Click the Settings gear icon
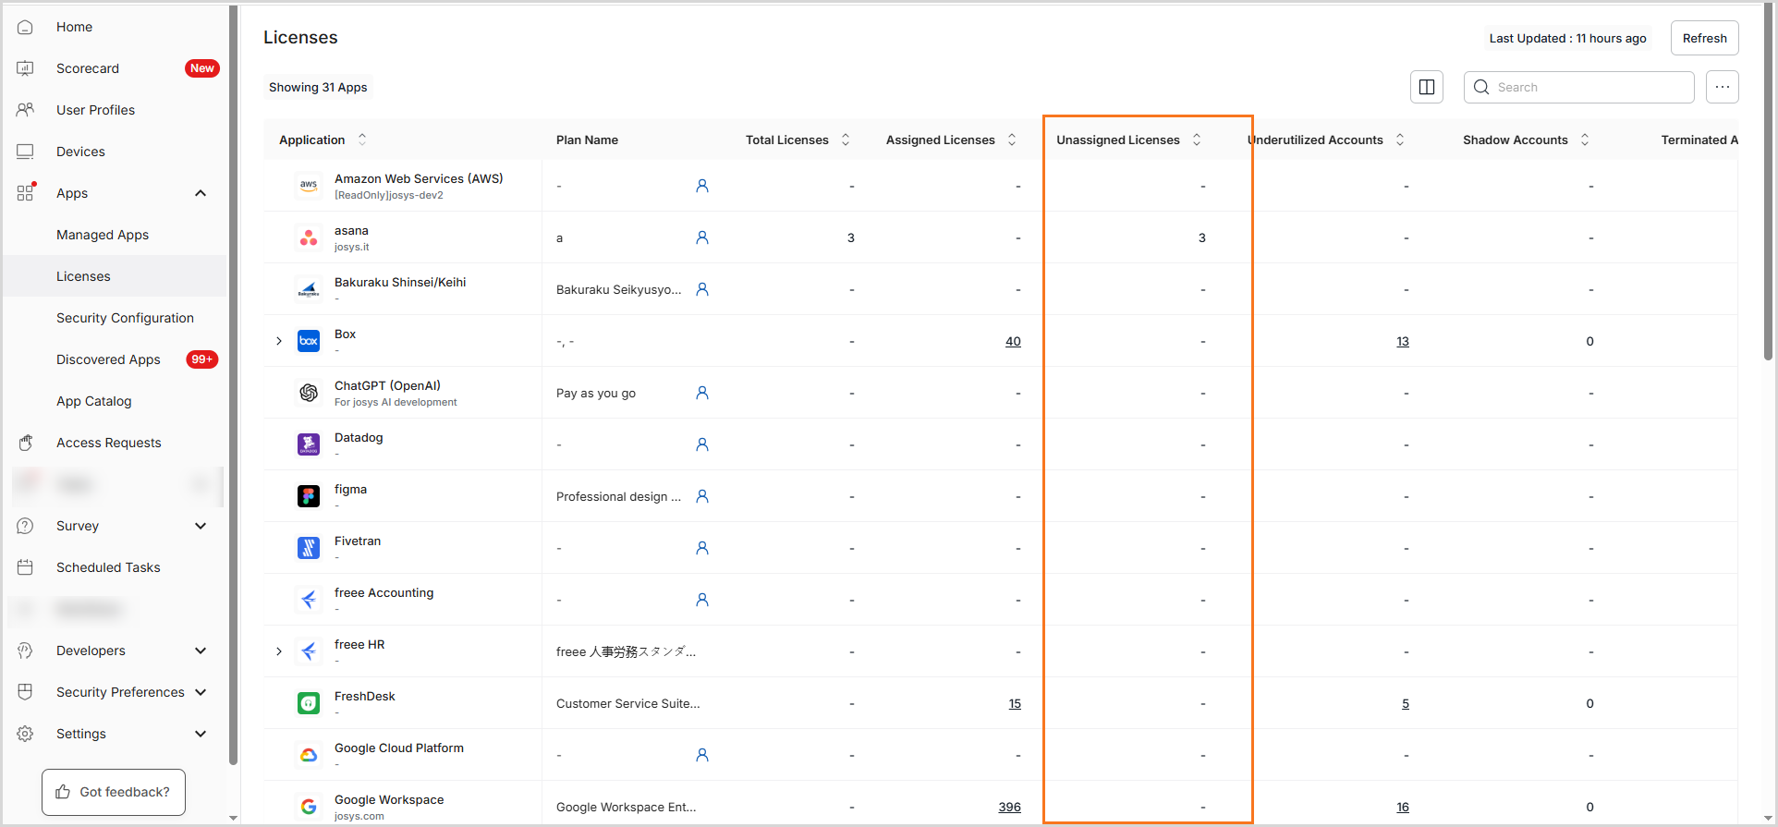Viewport: 1778px width, 827px height. pyautogui.click(x=25, y=734)
